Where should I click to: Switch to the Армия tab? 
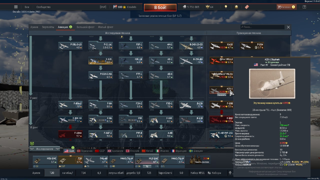pos(34,27)
